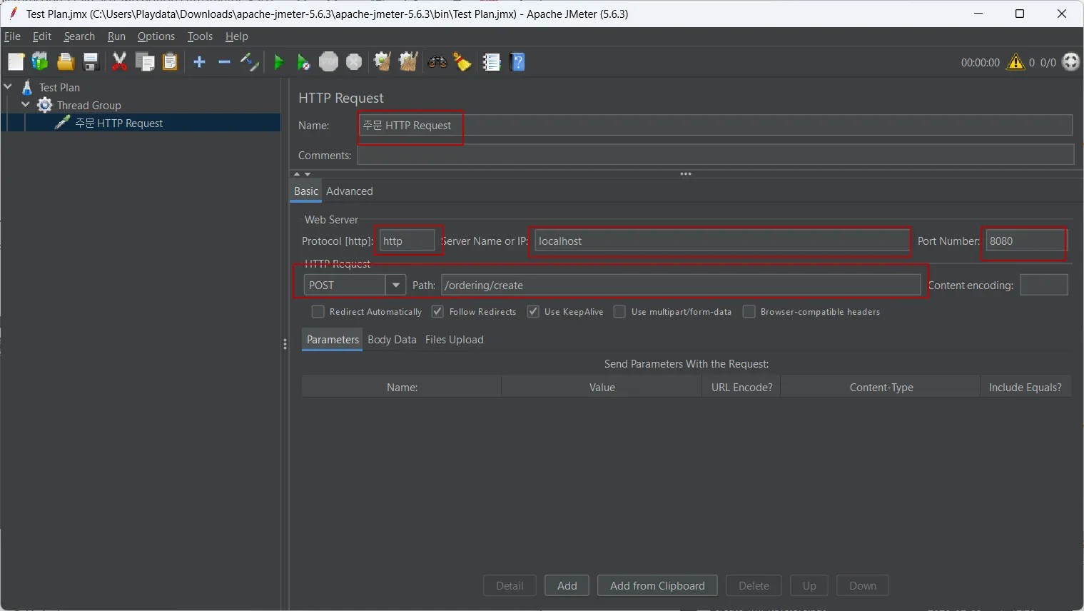Collapse the Test Plan tree node
1084x611 pixels.
pos(8,87)
